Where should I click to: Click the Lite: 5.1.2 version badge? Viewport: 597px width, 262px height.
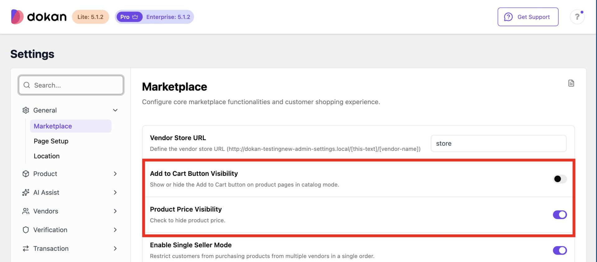[90, 17]
